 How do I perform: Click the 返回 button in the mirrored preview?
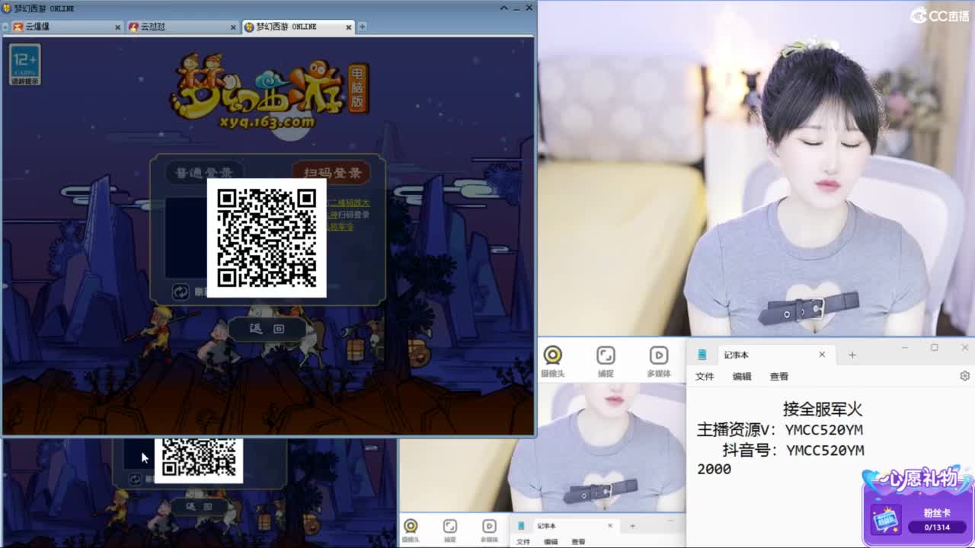(x=199, y=507)
